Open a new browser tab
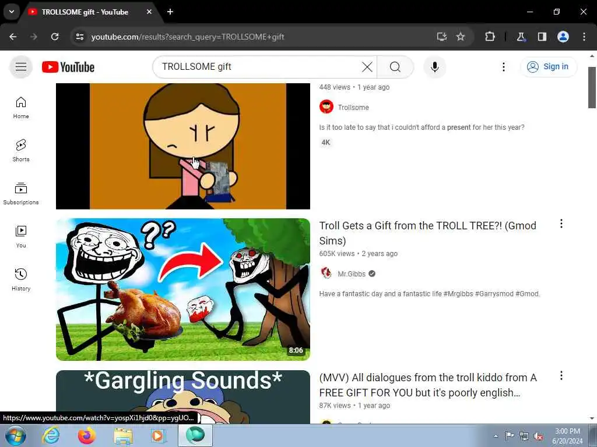597x447 pixels. click(x=170, y=12)
